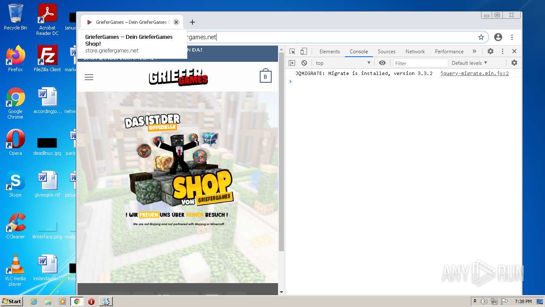Screen dimensions: 545x307
Task: Click the webpage scrollbar down arrow
Action: pos(281,292)
